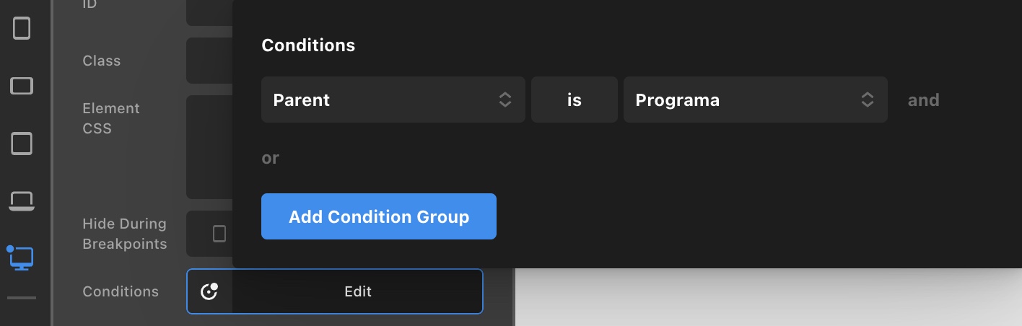Switch to the large tablet breakpoint

tap(22, 144)
